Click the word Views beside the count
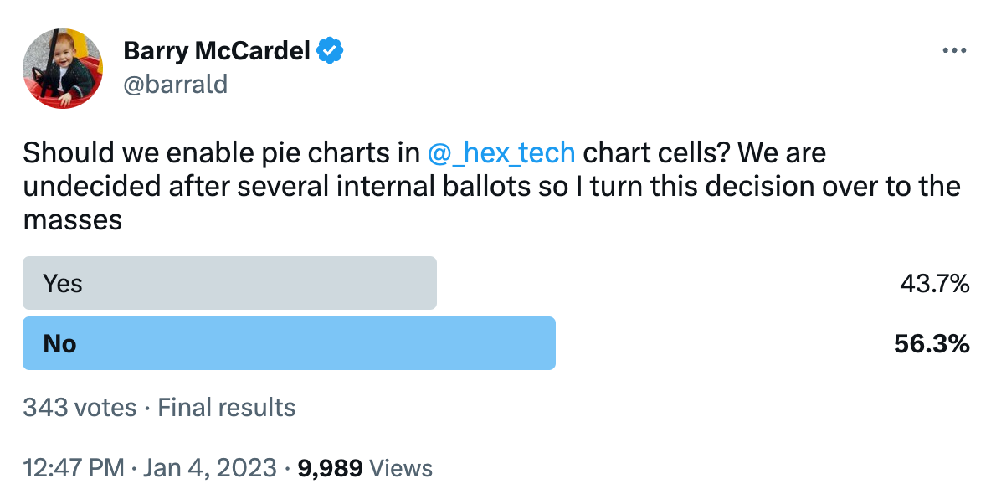Image resolution: width=991 pixels, height=494 pixels. [401, 468]
